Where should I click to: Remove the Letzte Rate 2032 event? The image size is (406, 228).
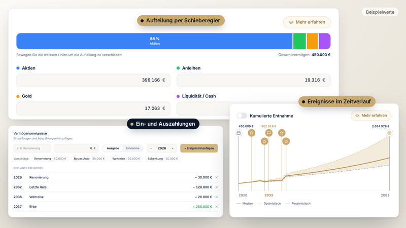pyautogui.click(x=217, y=187)
